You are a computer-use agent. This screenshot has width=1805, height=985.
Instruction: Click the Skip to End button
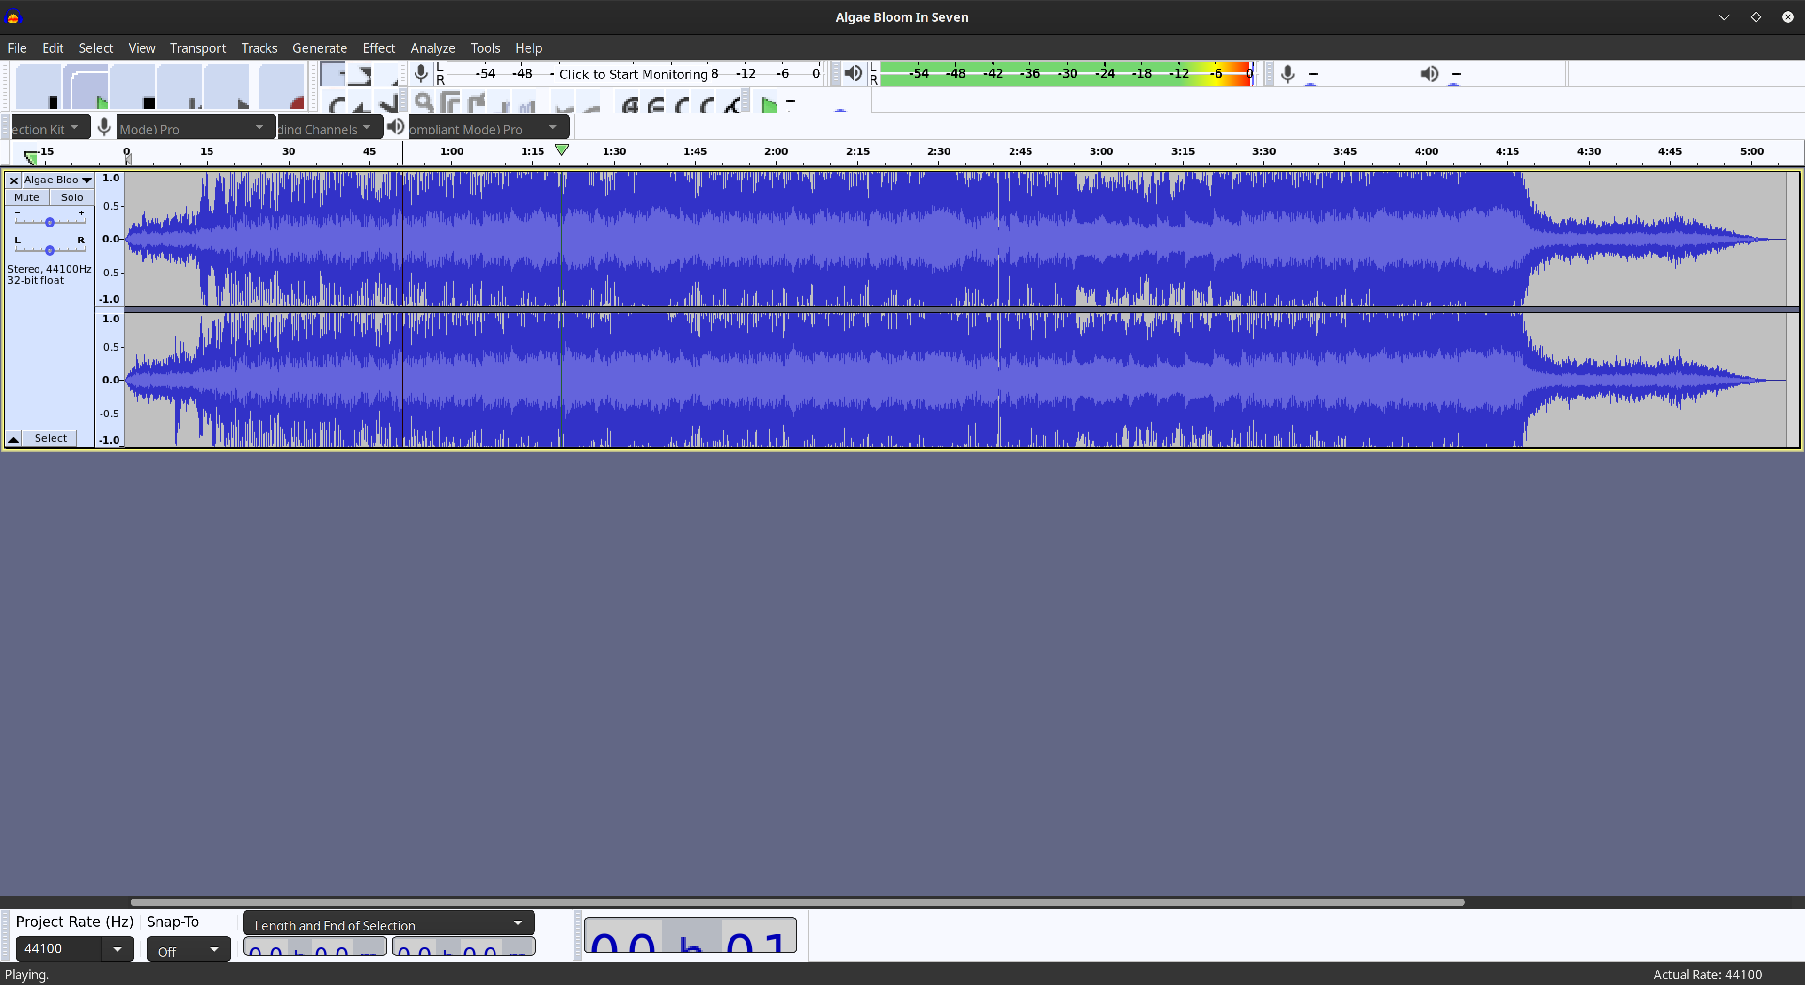point(226,87)
